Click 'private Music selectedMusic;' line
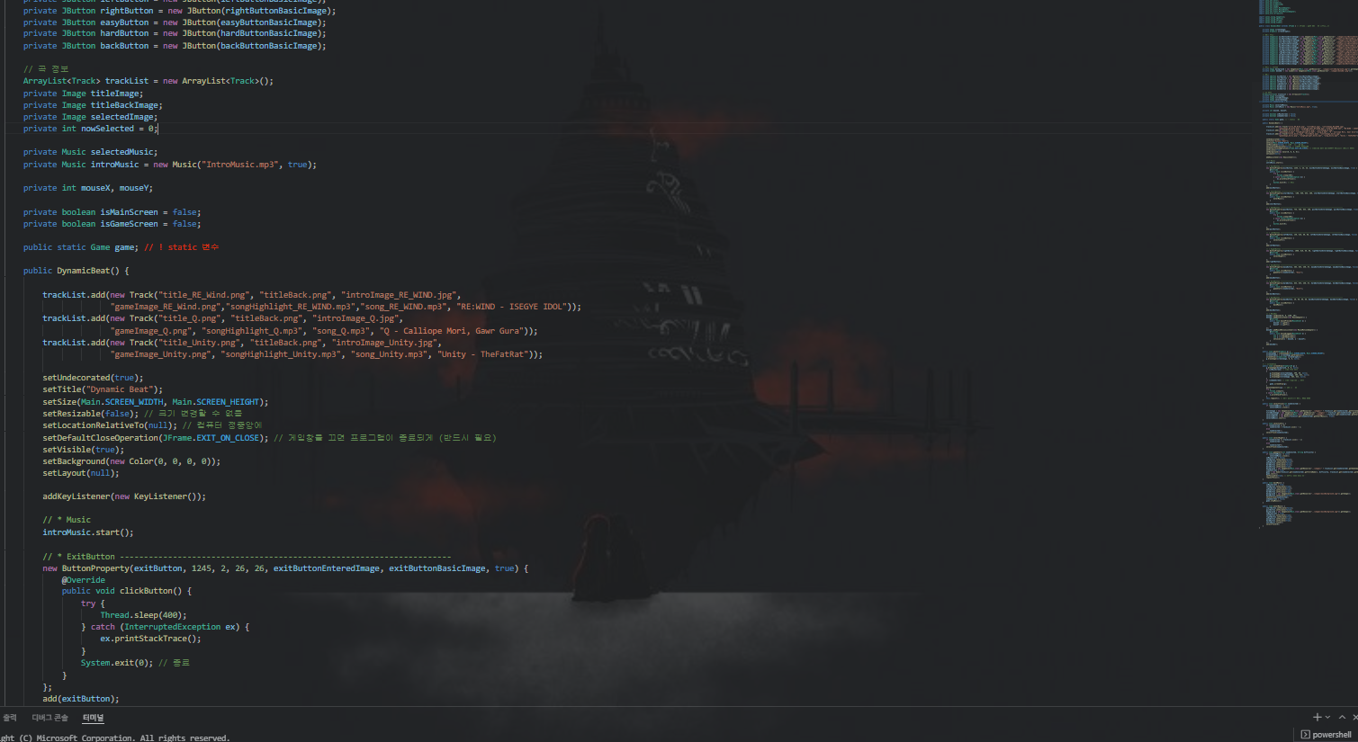Viewport: 1358px width, 742px height. click(90, 152)
